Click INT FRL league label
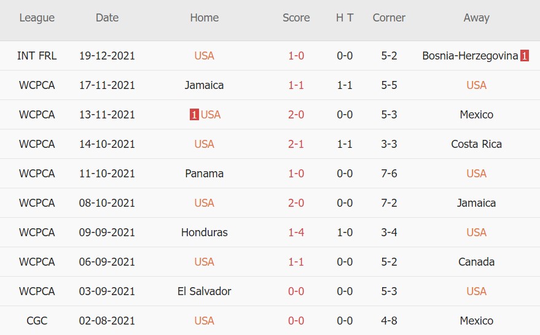 37,56
